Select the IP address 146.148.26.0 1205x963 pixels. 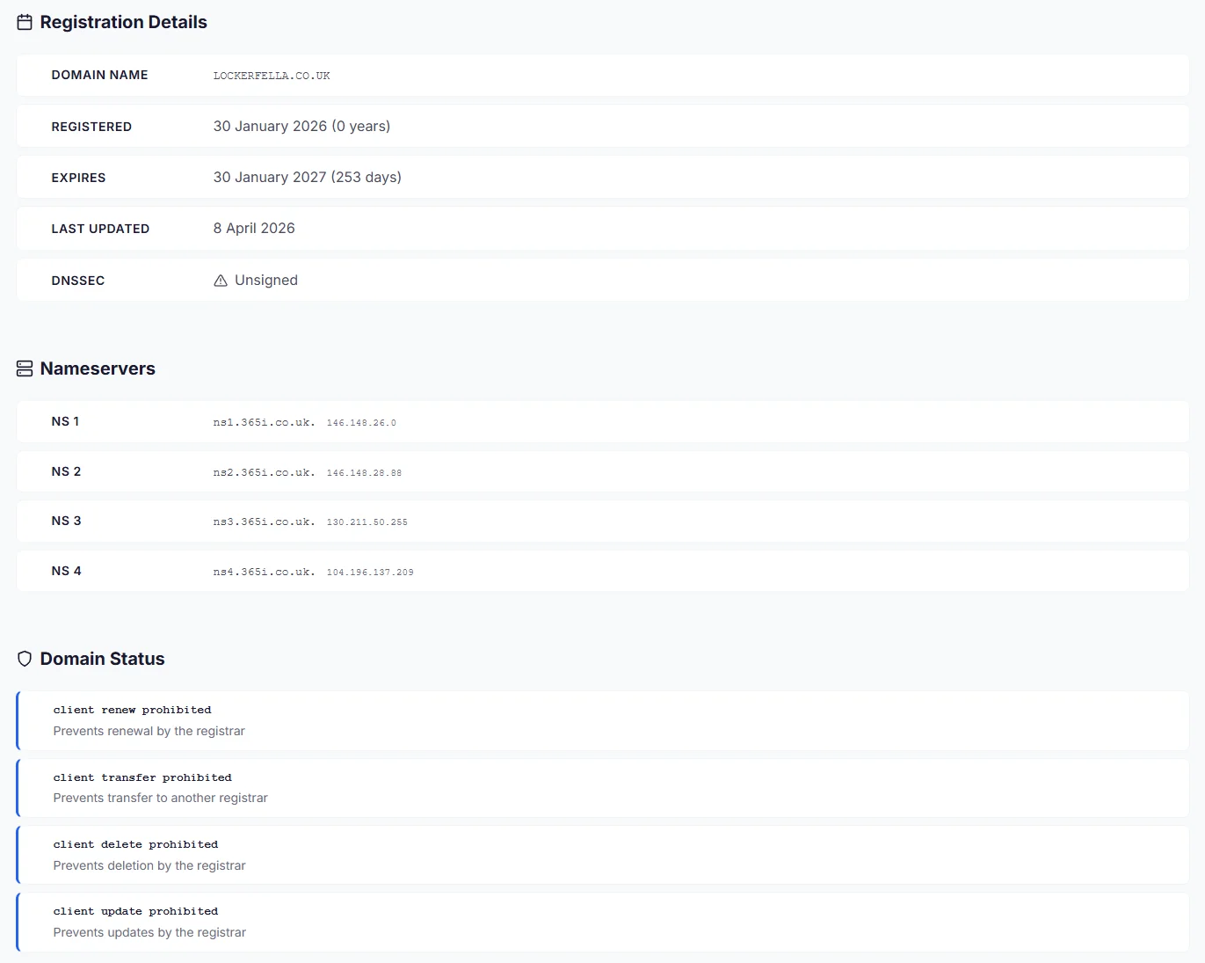tap(361, 423)
